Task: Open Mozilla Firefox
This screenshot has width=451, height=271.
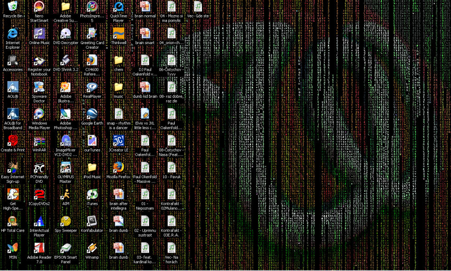Action: (118, 167)
